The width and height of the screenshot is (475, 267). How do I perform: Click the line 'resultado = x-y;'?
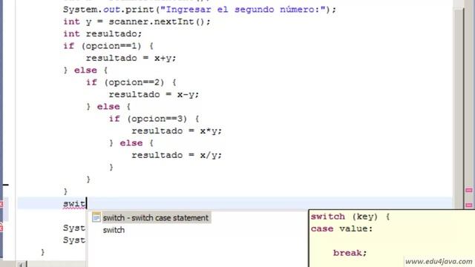pyautogui.click(x=154, y=94)
